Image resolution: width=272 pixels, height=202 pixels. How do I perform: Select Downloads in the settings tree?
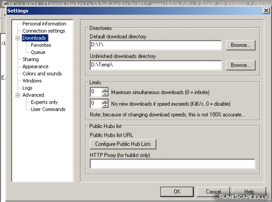(x=35, y=38)
